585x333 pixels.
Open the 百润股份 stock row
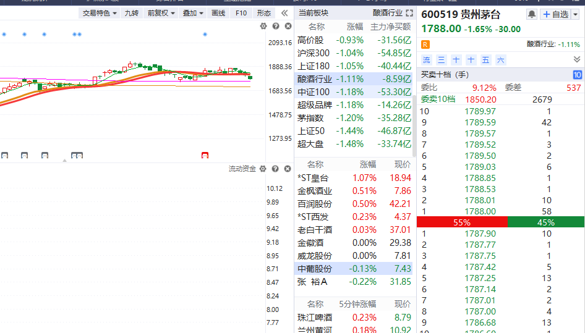pyautogui.click(x=354, y=204)
